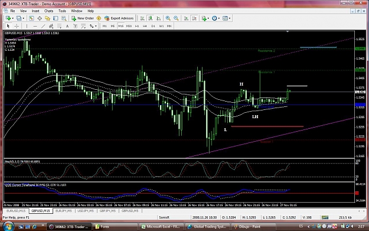Select the Equidistant Channel tool

[51, 26]
